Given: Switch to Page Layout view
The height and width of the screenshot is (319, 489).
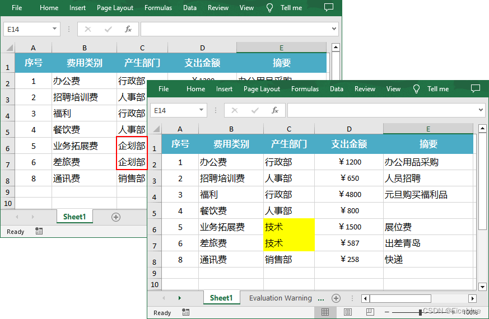Looking at the screenshot, I should coord(348,312).
